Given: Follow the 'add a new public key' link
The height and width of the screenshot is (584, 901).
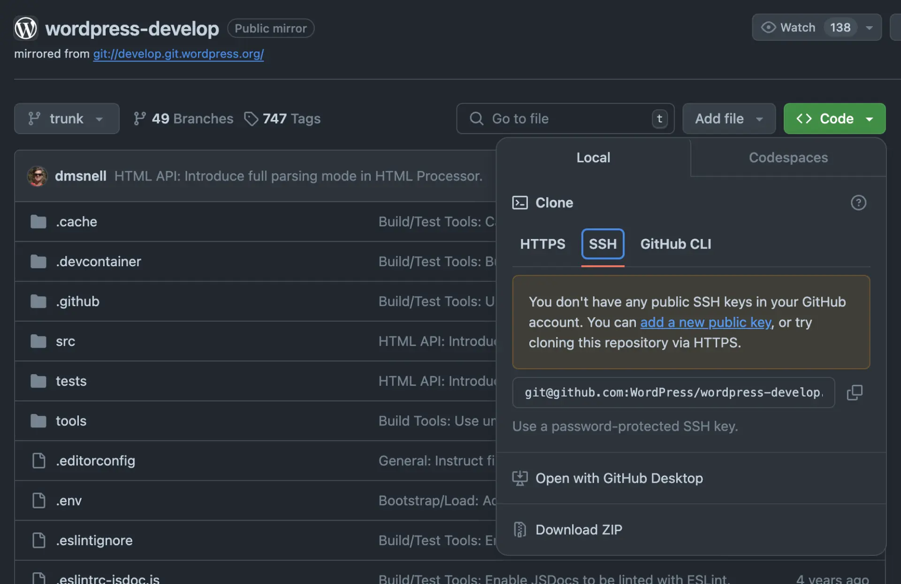Looking at the screenshot, I should (x=705, y=322).
